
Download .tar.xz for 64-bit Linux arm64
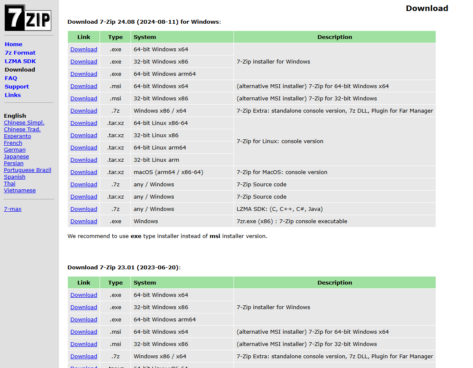[83, 148]
